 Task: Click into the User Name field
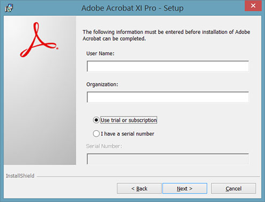[x=168, y=66]
